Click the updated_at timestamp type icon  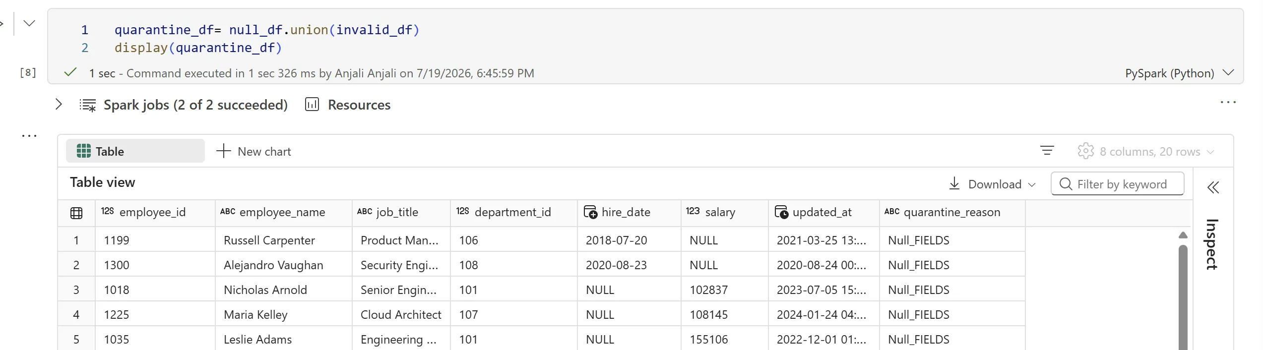click(781, 212)
